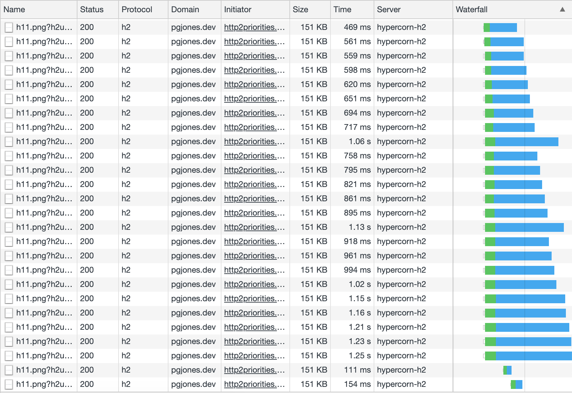The height and width of the screenshot is (393, 572).
Task: Open the initiator link for the 1.21 s request
Action: point(254,327)
